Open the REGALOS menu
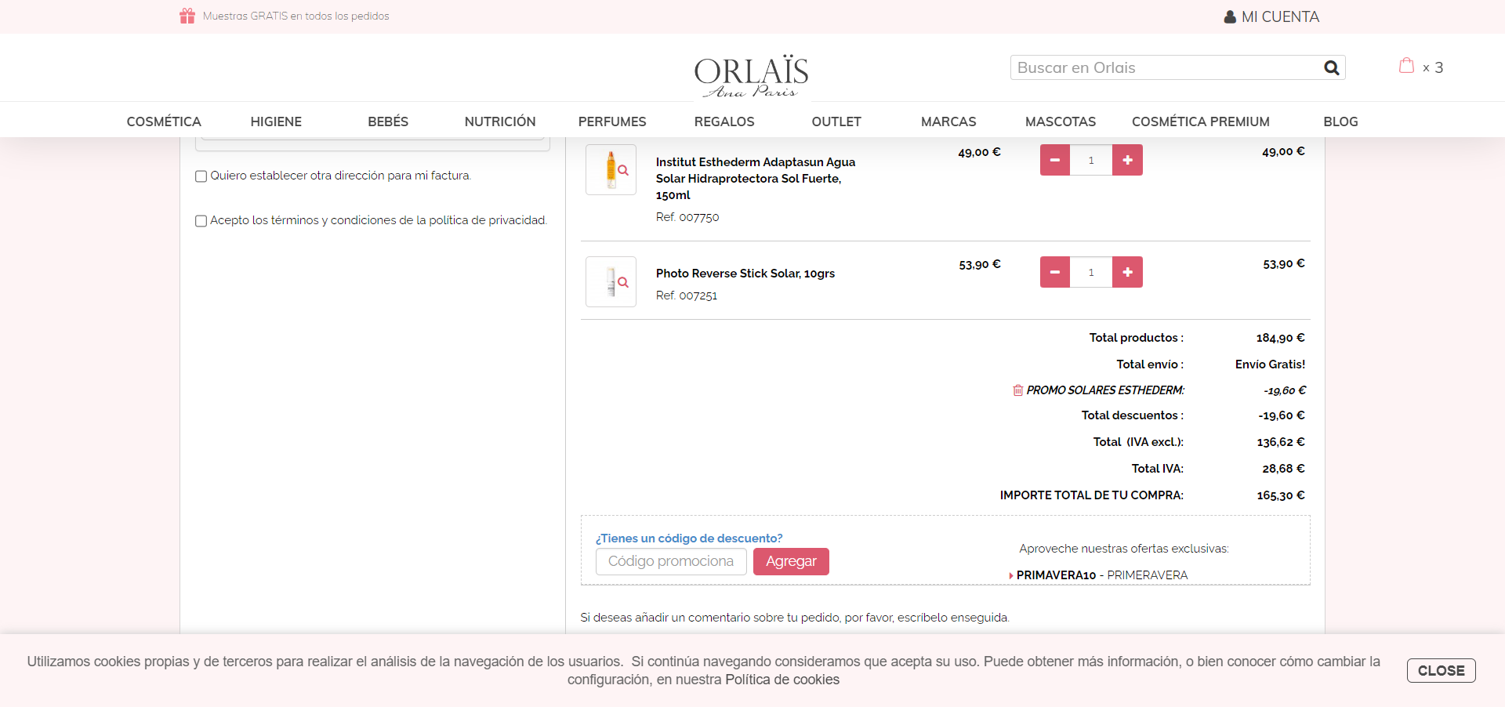 coord(724,121)
